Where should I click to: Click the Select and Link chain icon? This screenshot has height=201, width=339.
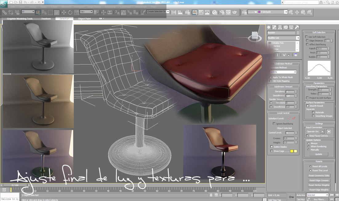tap(5, 12)
